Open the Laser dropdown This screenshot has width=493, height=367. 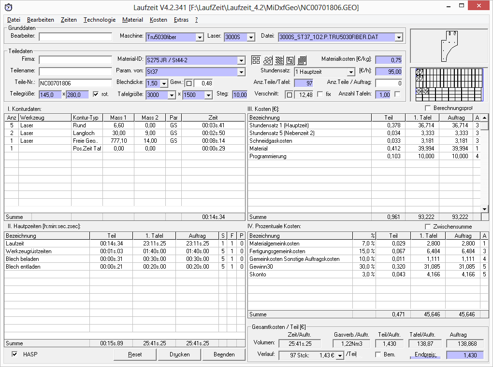(x=251, y=37)
